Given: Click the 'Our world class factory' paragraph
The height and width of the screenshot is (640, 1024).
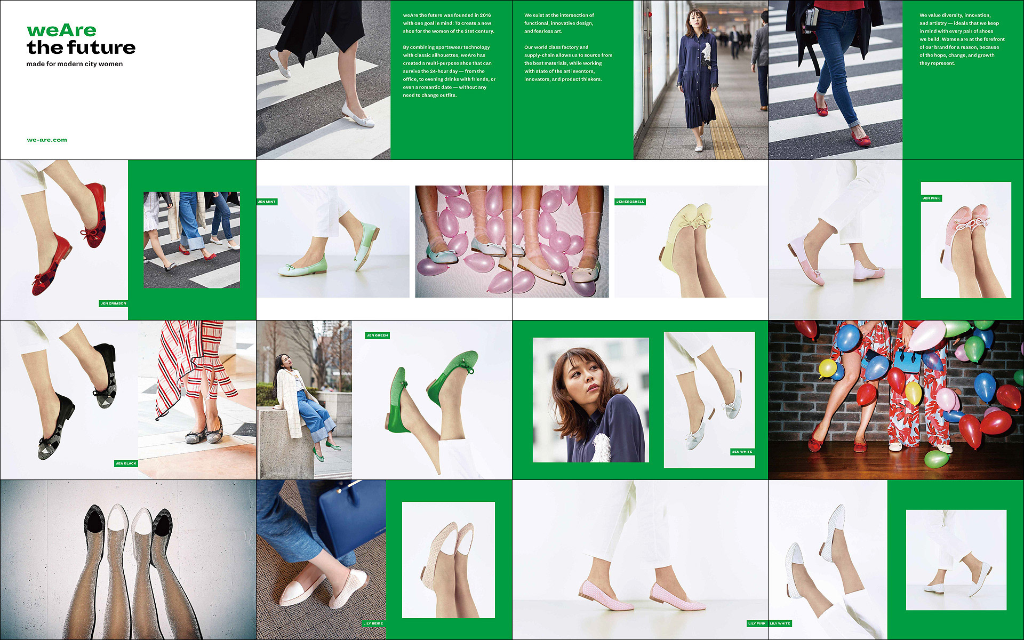Looking at the screenshot, I should point(568,63).
